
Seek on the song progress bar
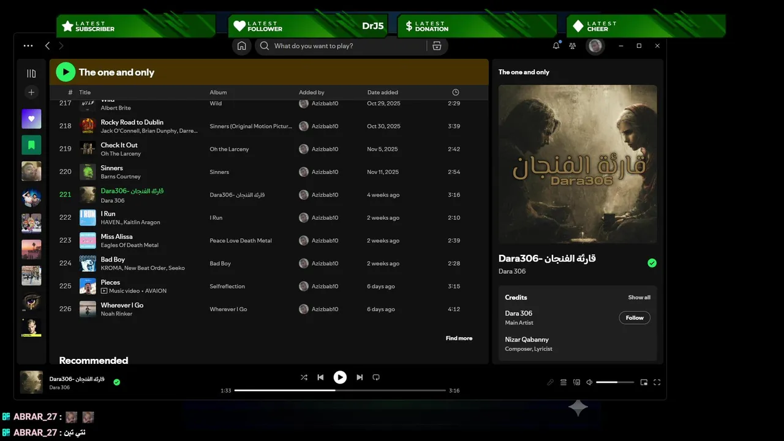340,390
